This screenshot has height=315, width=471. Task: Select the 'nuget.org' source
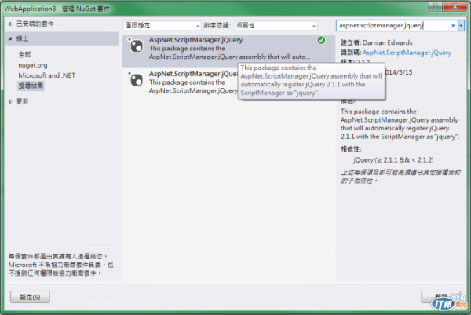pyautogui.click(x=33, y=65)
